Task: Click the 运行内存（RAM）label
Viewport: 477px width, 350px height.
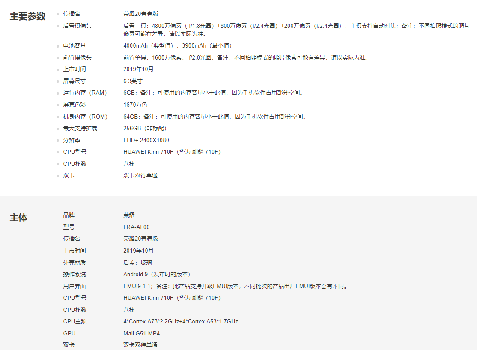Action: pos(85,93)
